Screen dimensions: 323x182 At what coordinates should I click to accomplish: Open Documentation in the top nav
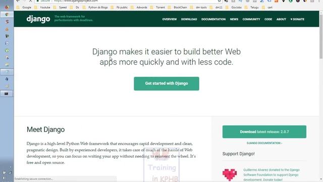[213, 19]
